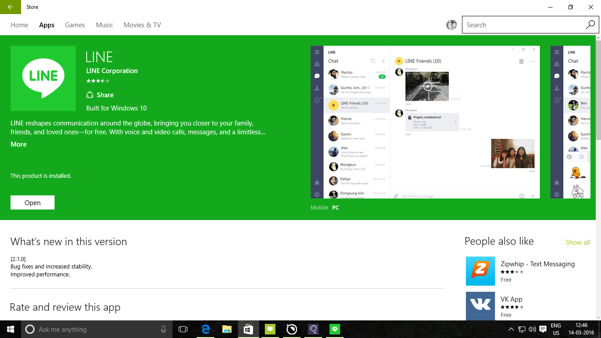Click Show all in People also like
This screenshot has width=601, height=338.
point(578,242)
